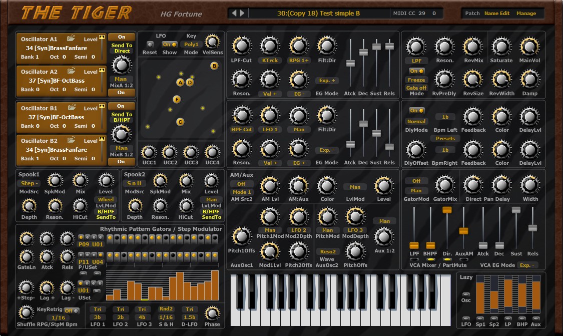Click the LFO Reset button
Viewport: 563px width, 336px height.
tap(150, 44)
